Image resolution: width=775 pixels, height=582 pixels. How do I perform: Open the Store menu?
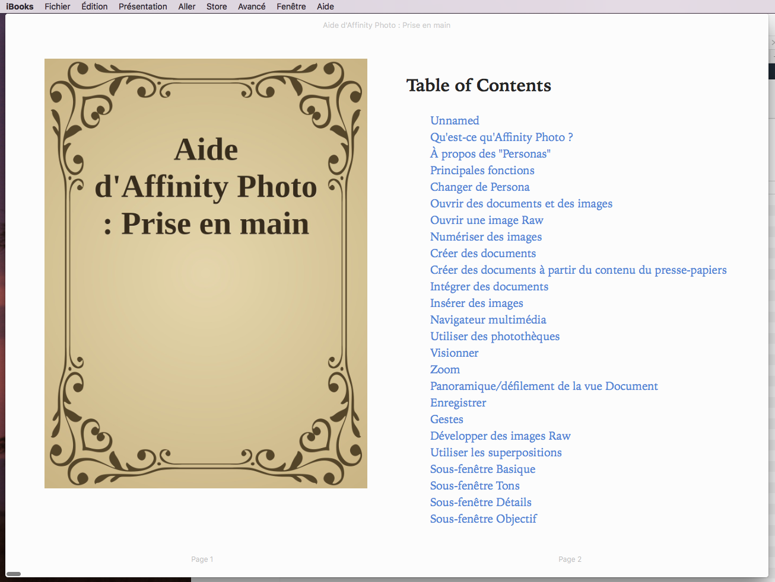pos(217,7)
